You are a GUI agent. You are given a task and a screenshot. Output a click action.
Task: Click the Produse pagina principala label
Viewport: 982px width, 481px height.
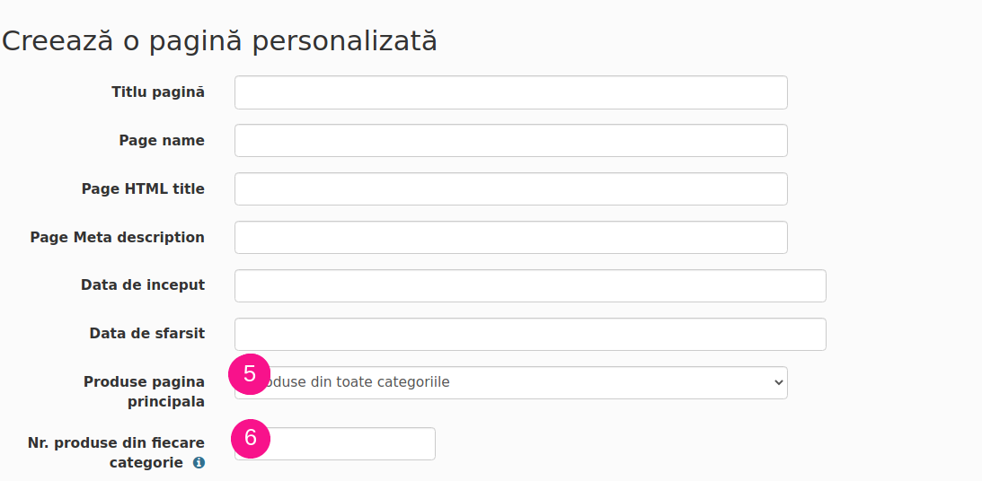pos(144,391)
